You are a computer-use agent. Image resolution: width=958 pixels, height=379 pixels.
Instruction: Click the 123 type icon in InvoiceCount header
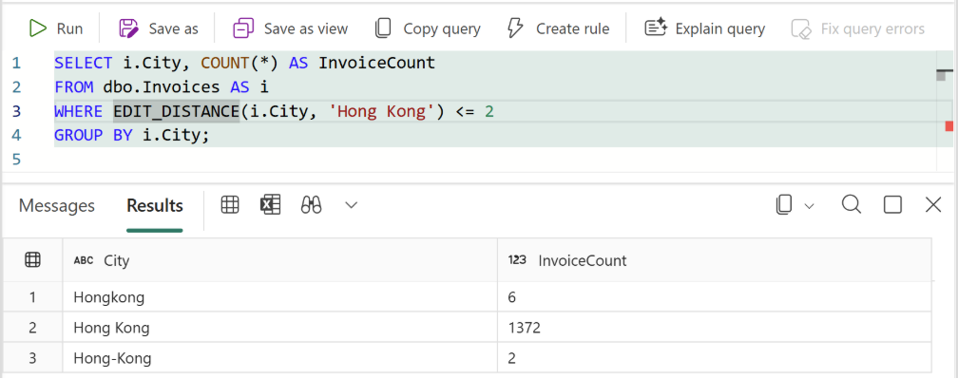(517, 260)
